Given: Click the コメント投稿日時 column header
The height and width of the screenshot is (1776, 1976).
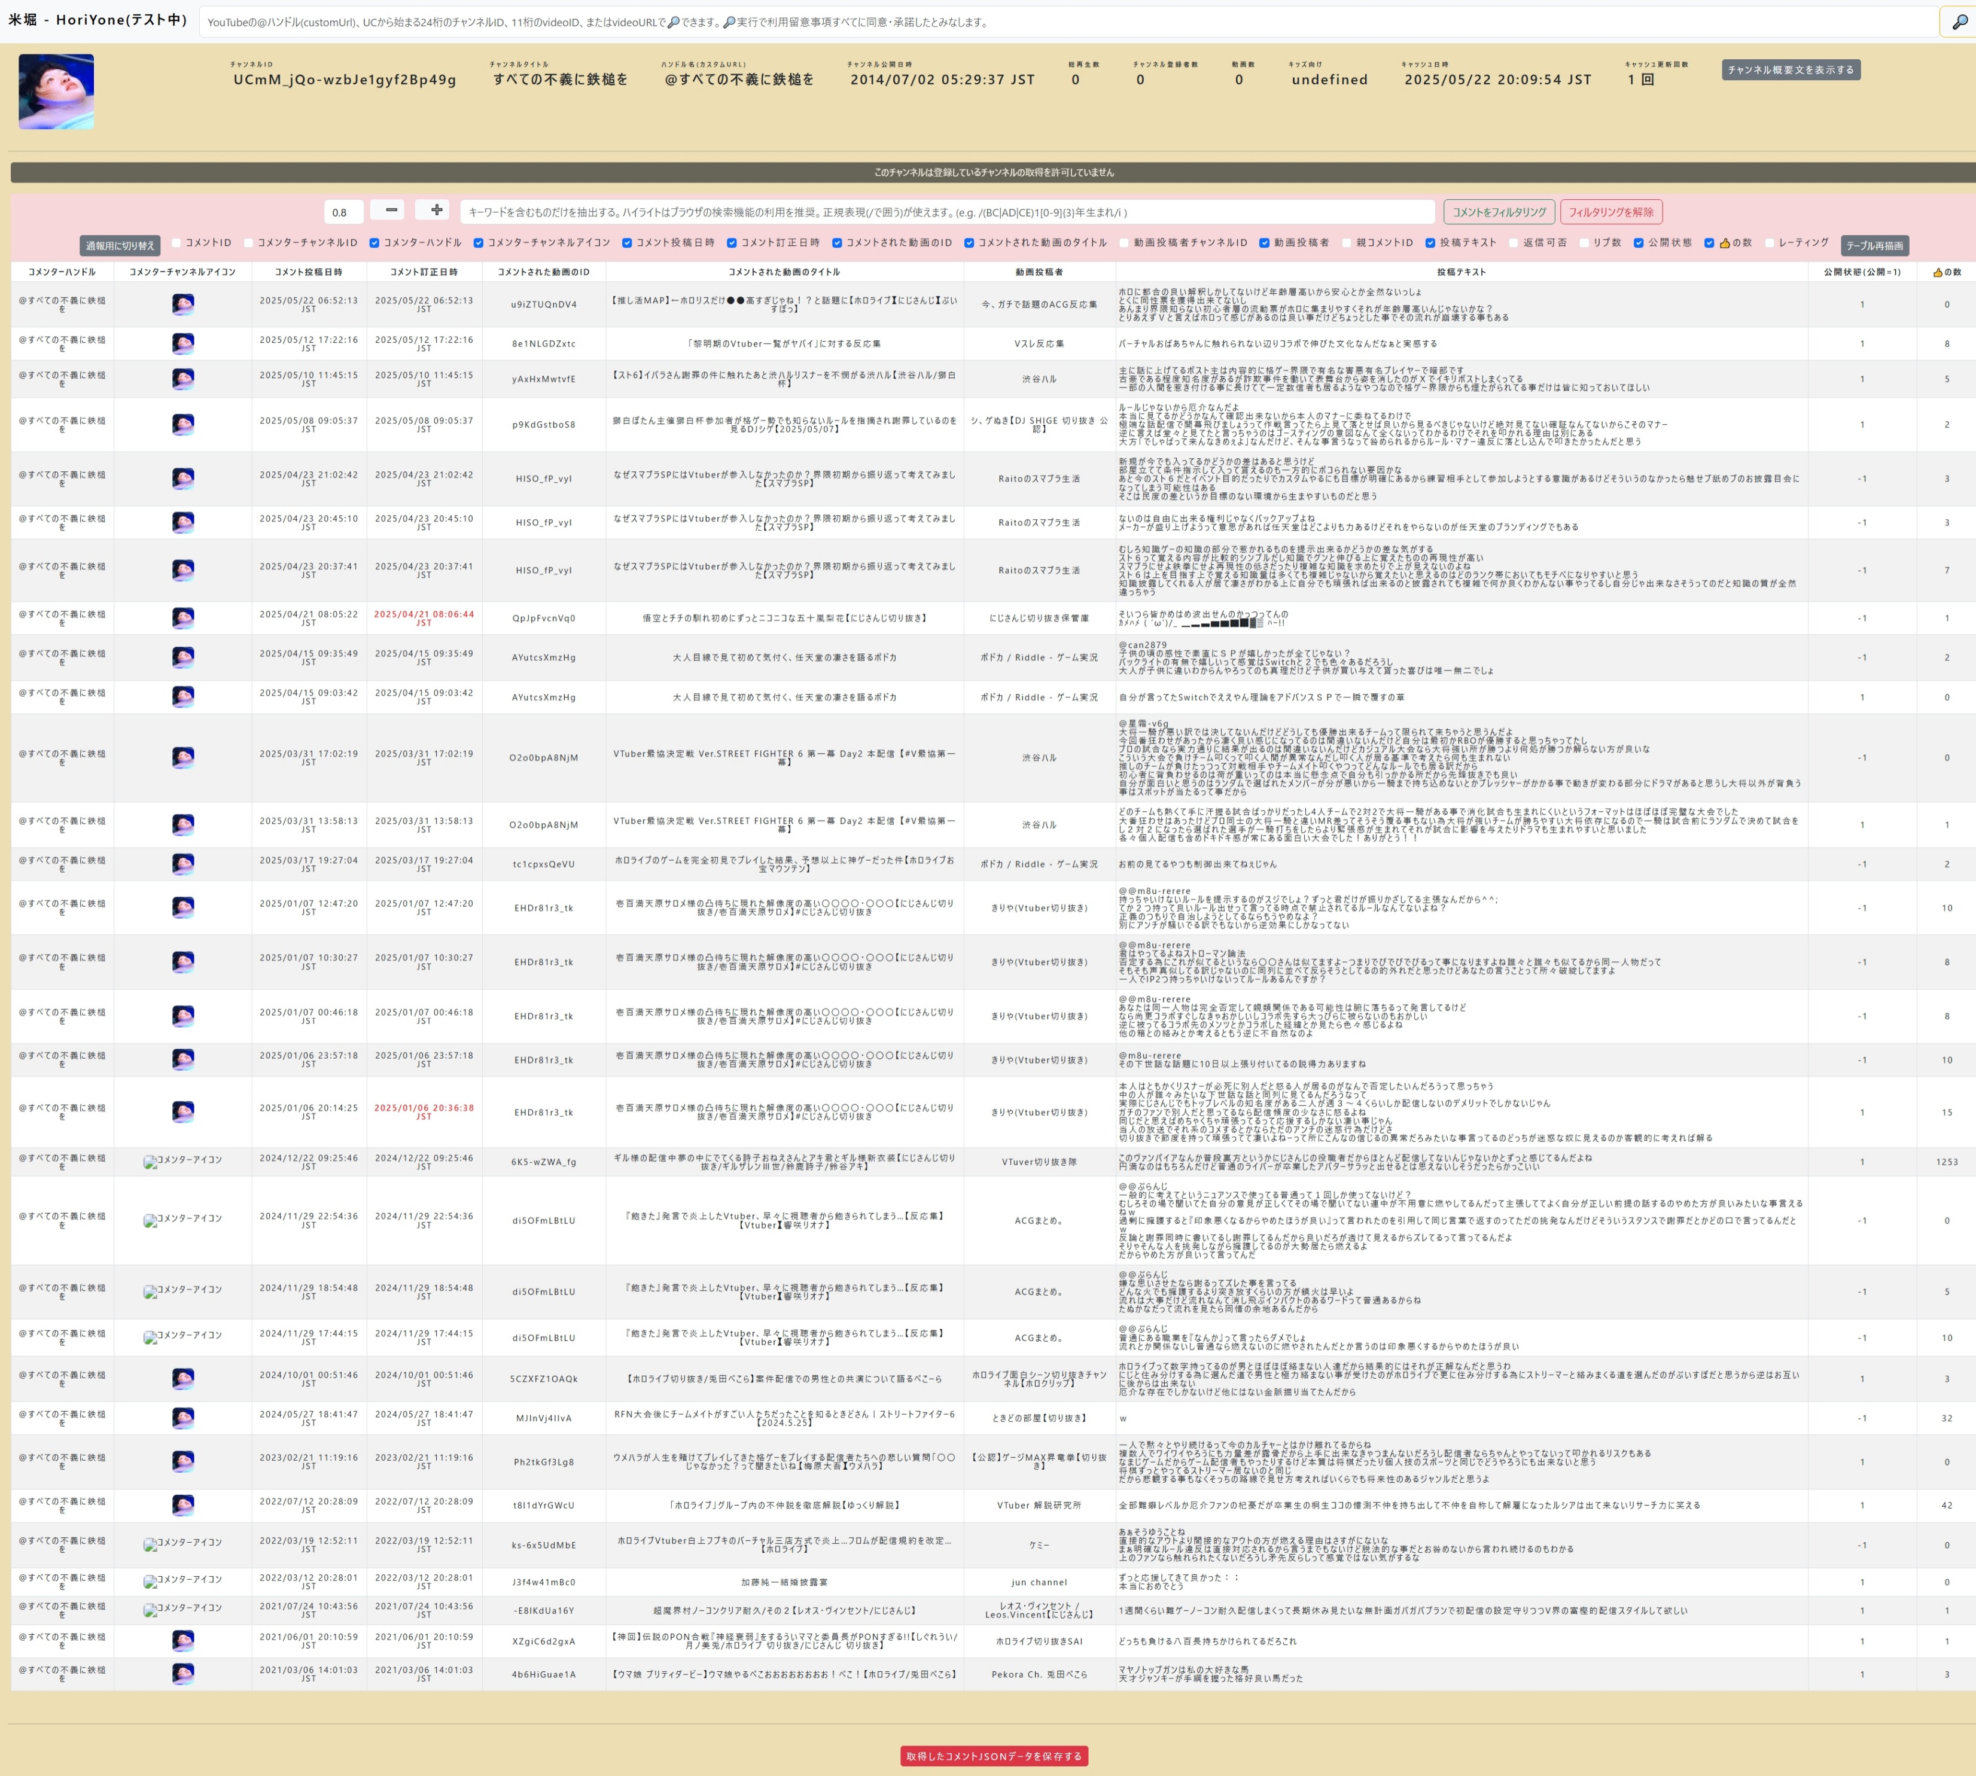Looking at the screenshot, I should pos(308,272).
